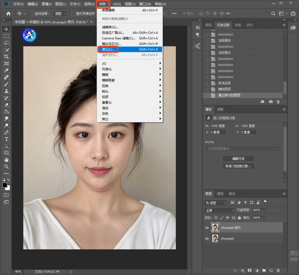
Task: Click the X position input field
Action: [218, 132]
